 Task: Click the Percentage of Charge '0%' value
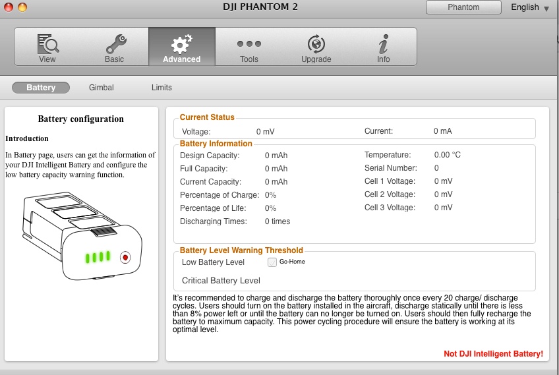(x=270, y=195)
